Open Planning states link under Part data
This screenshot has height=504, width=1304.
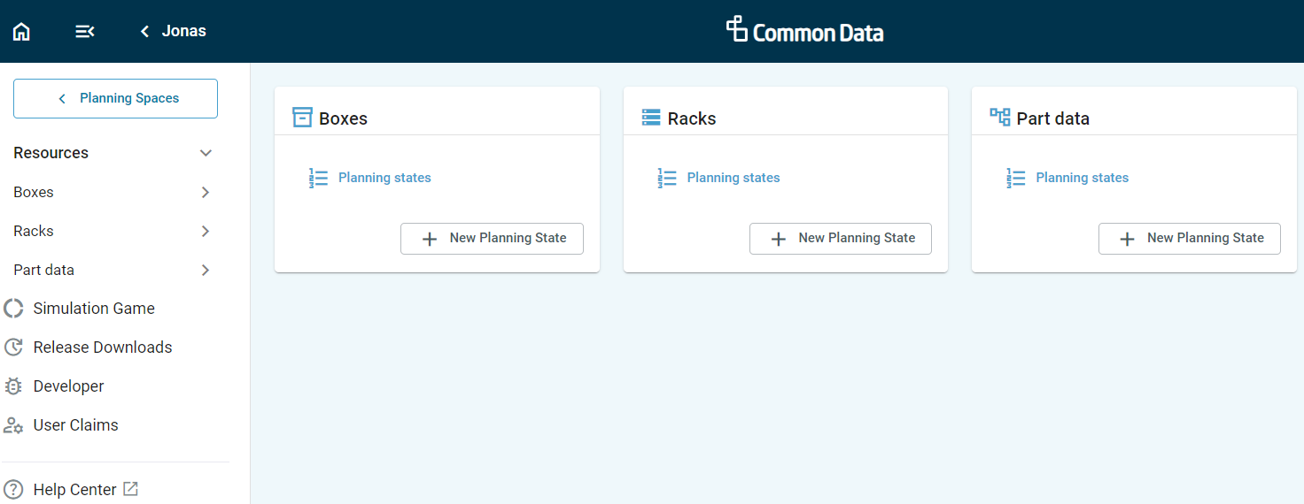click(x=1082, y=178)
